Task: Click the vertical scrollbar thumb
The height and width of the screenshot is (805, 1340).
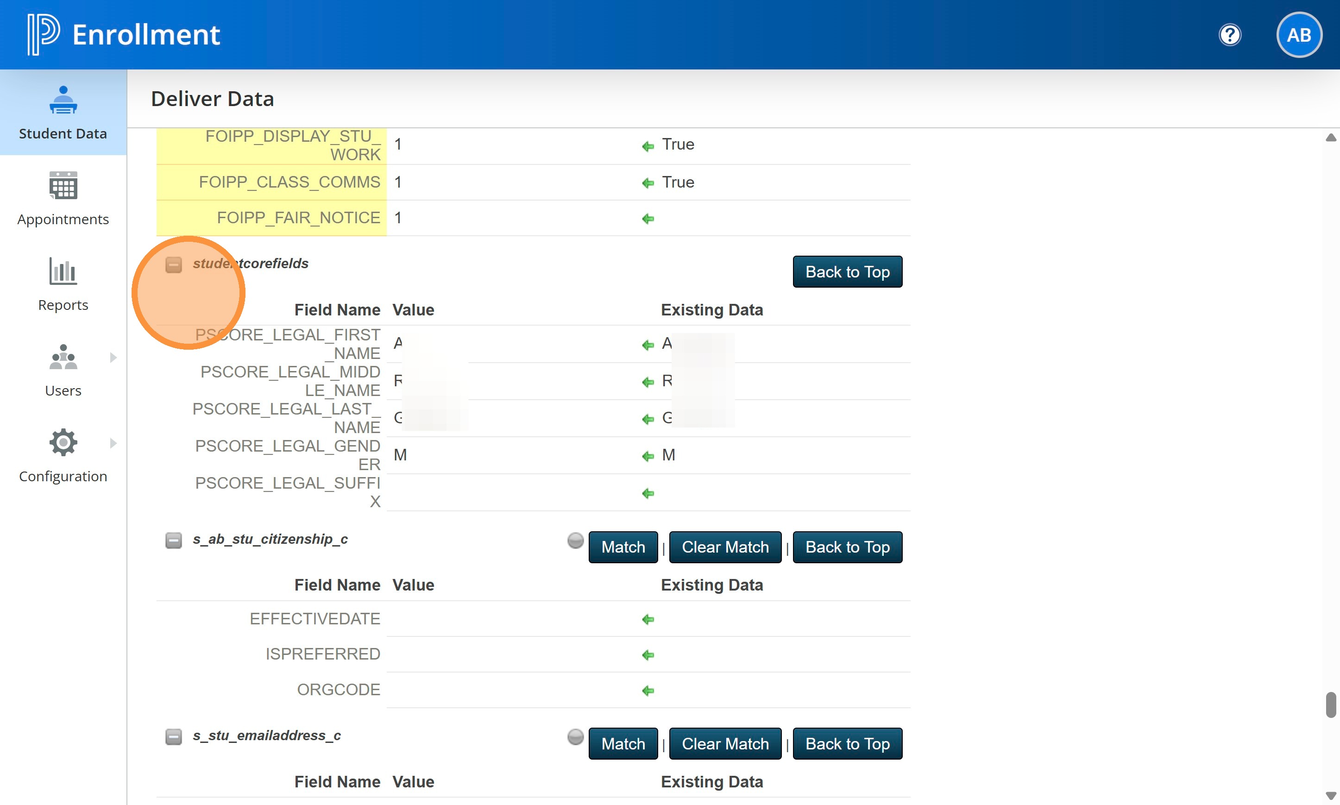Action: (1330, 704)
